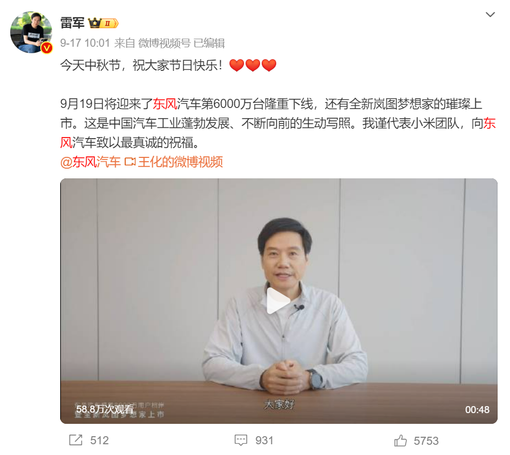Image resolution: width=510 pixels, height=455 pixels.
Task: Click 雷军 profile avatar photo
Action: tap(31, 32)
